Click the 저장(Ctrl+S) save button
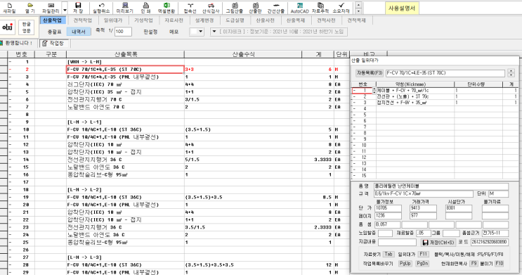Image resolution: width=522 pixels, height=275 pixels. click(x=438, y=243)
